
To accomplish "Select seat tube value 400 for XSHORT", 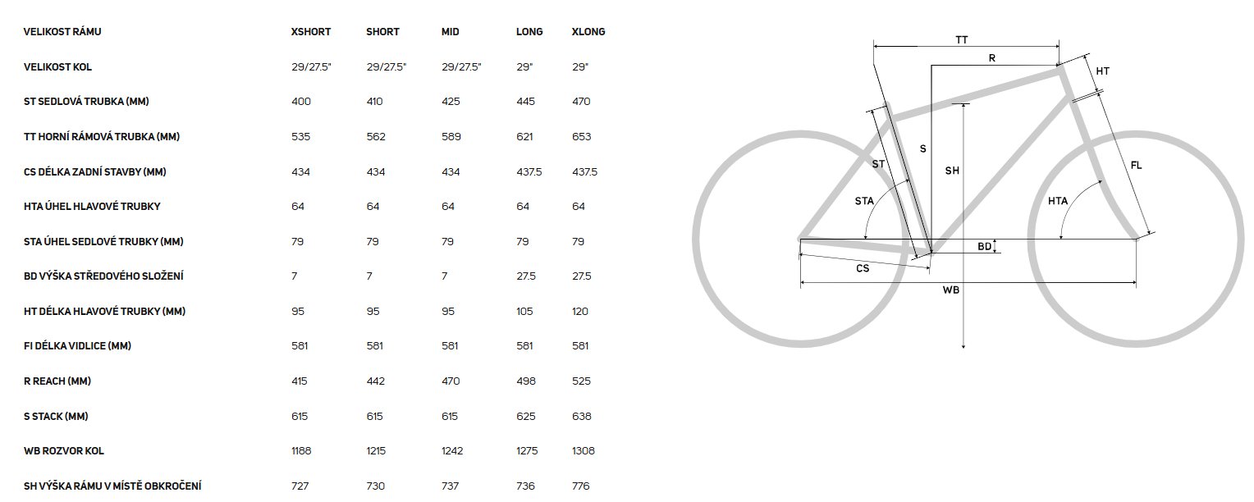I will [303, 102].
